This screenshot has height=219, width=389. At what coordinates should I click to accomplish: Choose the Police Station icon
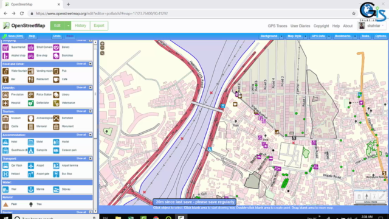pos(31,95)
